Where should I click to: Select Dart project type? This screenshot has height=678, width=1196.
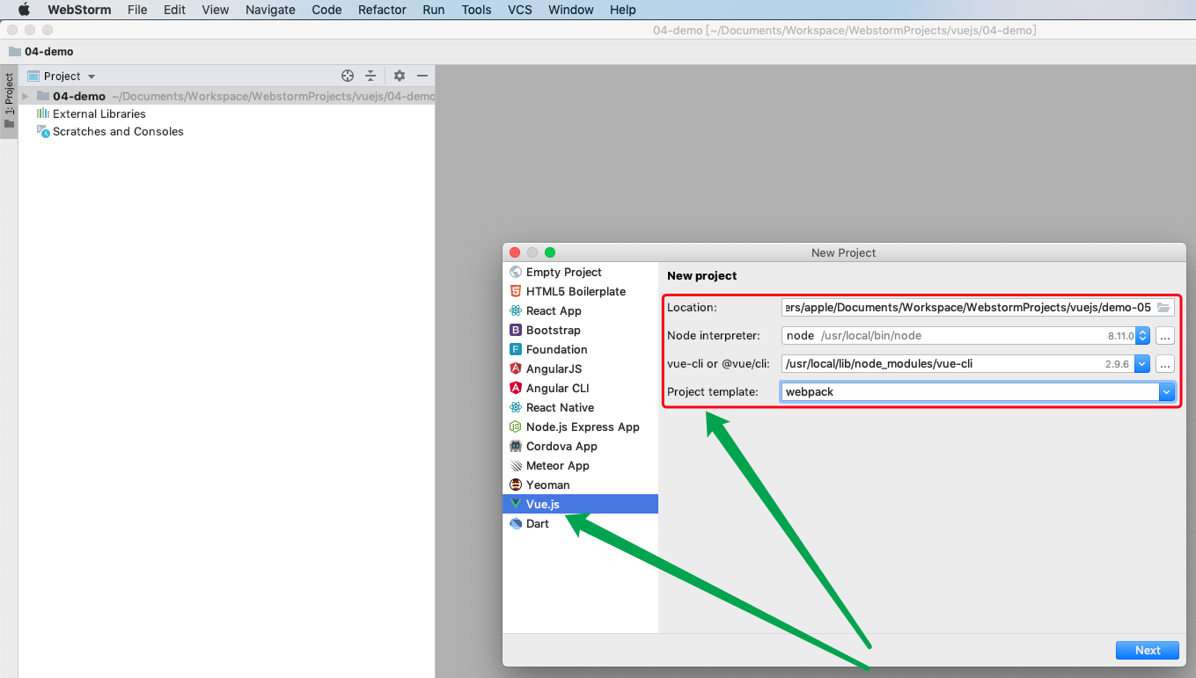tap(580, 523)
